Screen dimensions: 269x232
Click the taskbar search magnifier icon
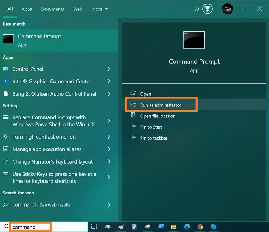[x=5, y=227]
